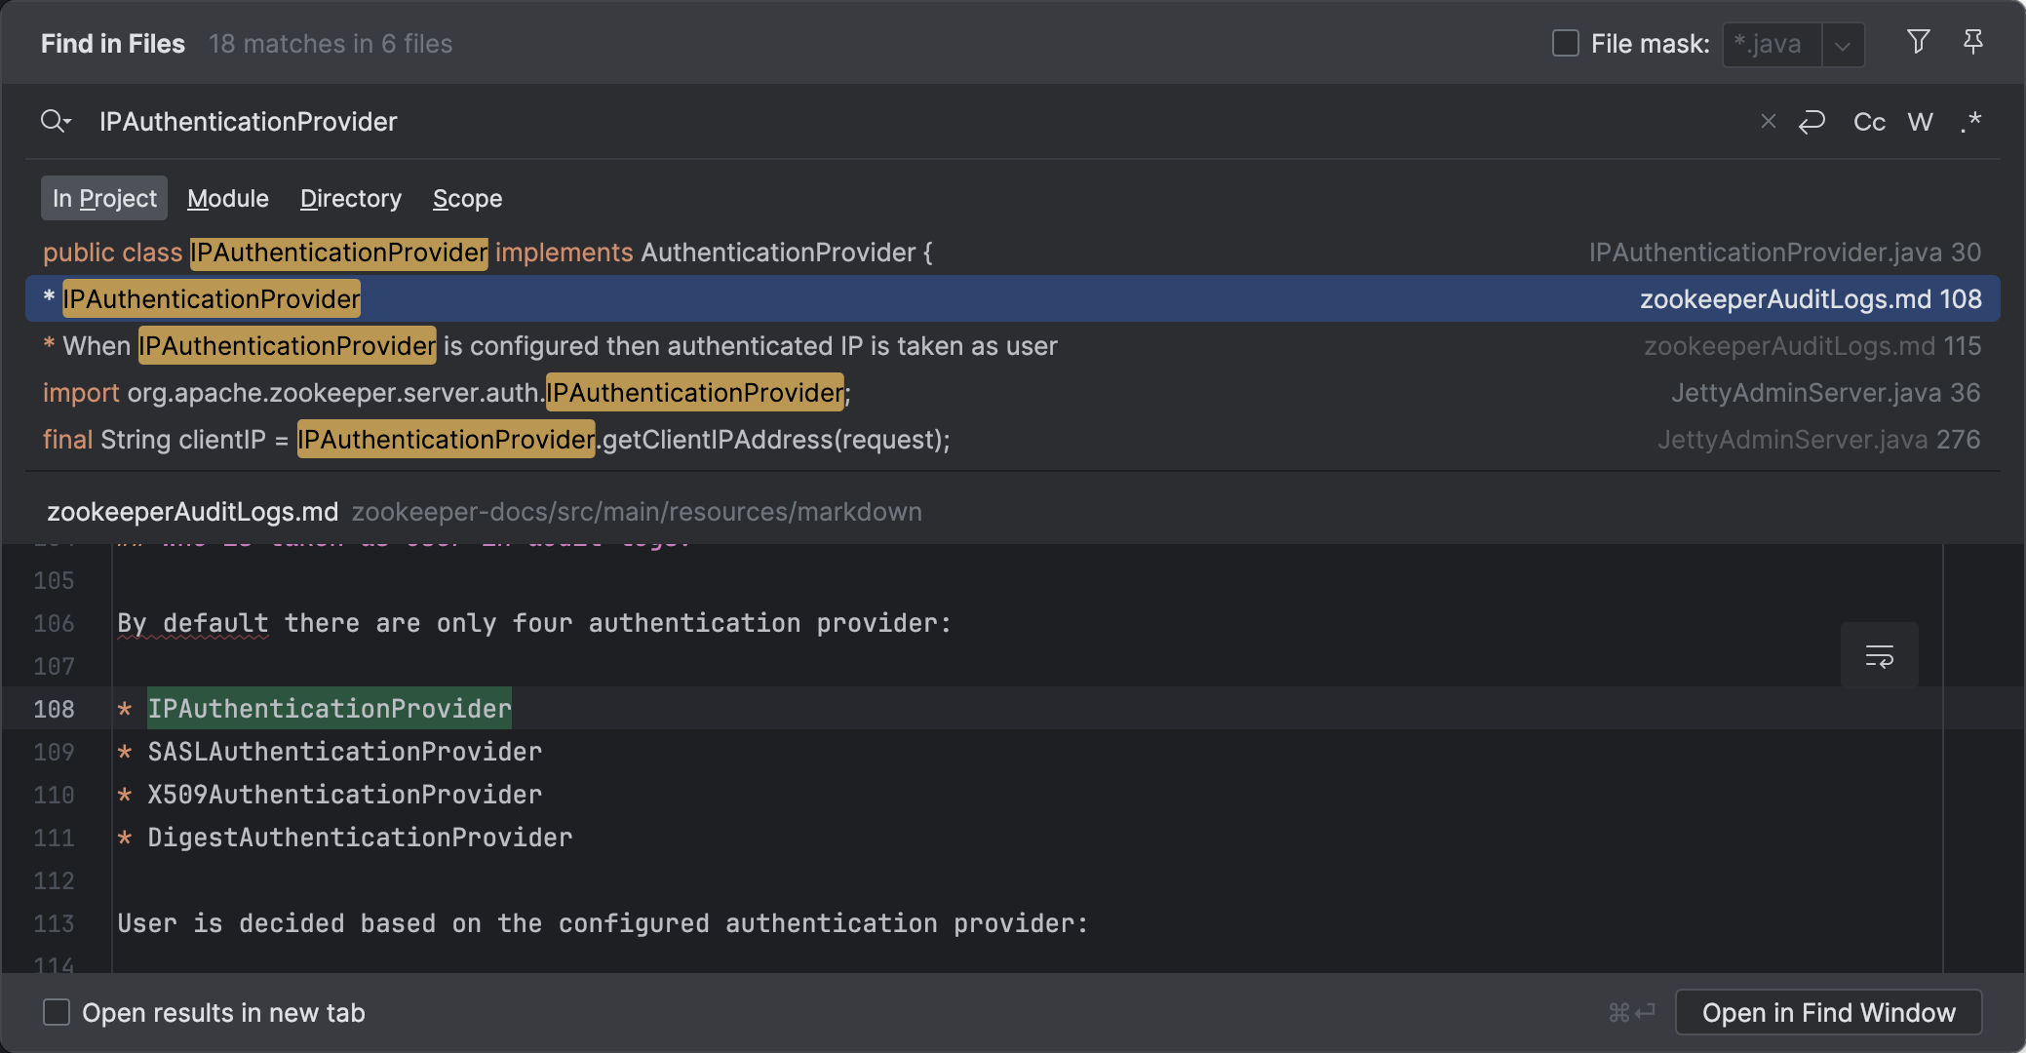Switch to the Module scope tab
The height and width of the screenshot is (1053, 2026).
coord(228,198)
